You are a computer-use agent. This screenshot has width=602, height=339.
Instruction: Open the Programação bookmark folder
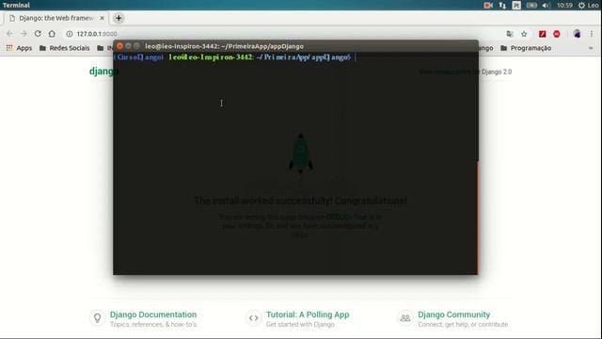(x=526, y=48)
